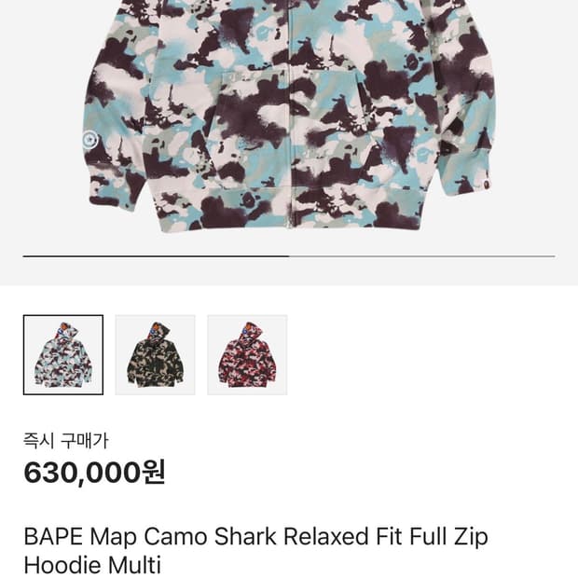Click the dark filled part of image slider bar
Image resolution: width=578 pixels, height=578 pixels.
(156, 255)
